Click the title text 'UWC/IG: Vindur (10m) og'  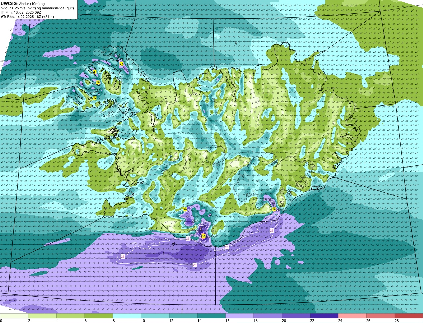click(x=22, y=4)
